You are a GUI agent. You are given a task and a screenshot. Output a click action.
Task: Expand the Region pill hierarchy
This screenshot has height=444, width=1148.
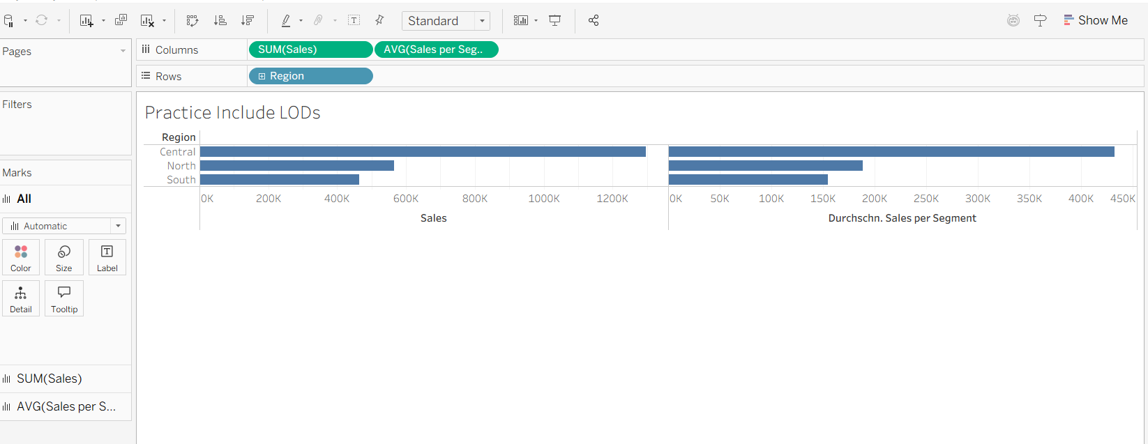click(x=262, y=77)
